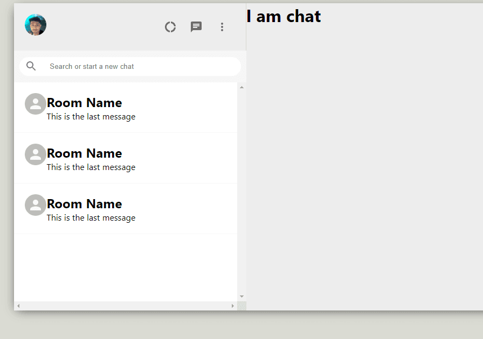This screenshot has height=339, width=483.
Task: Click the search magnifier icon
Action: 31,66
